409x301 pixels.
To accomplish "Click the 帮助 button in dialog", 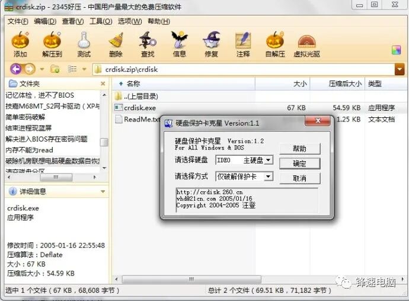I will click(x=299, y=149).
